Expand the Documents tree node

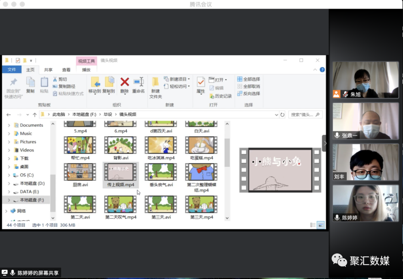pos(9,125)
